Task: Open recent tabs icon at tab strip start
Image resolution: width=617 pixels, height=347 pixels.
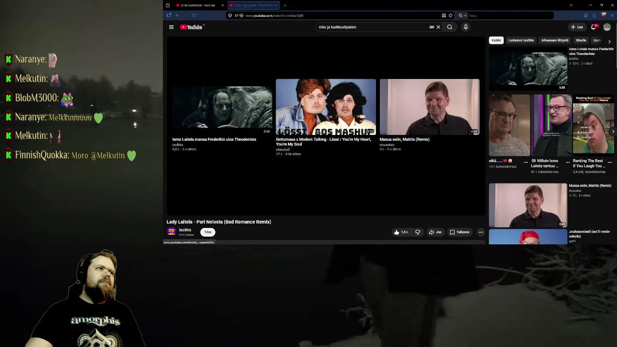Action: click(168, 5)
